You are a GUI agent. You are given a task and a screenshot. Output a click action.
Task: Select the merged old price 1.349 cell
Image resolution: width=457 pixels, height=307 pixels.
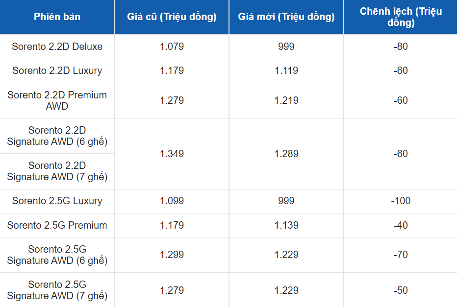(x=172, y=154)
